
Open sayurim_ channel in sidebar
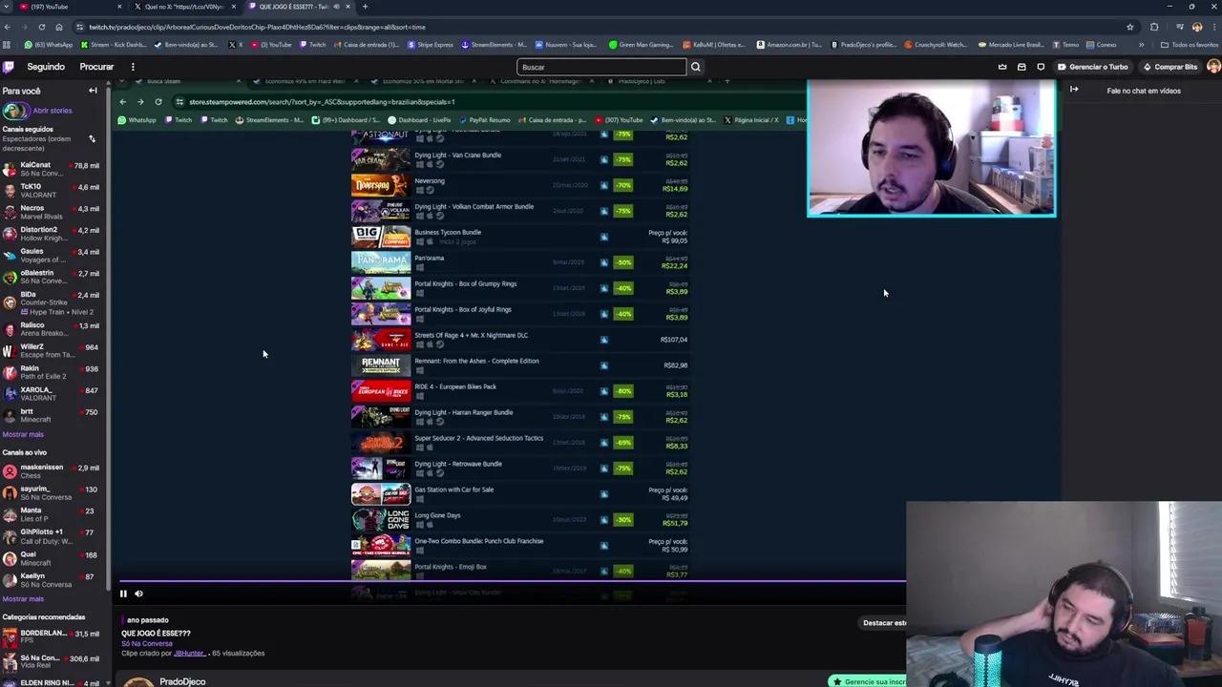click(54, 493)
